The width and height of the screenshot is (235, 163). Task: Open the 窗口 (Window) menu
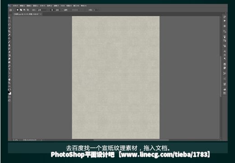pos(76,6)
